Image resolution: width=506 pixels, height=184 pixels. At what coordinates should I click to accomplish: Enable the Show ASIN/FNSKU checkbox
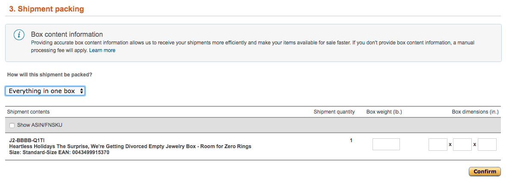click(12, 126)
